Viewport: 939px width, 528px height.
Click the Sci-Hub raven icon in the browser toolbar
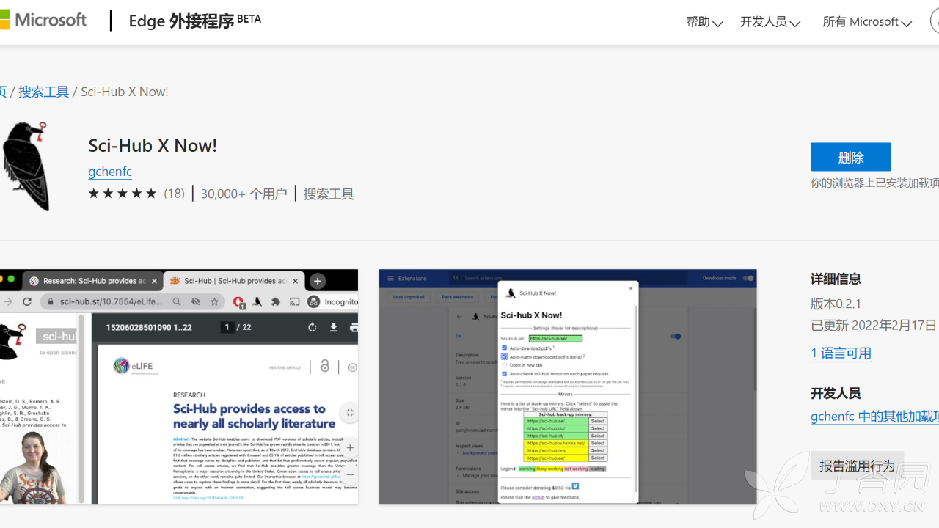257,302
